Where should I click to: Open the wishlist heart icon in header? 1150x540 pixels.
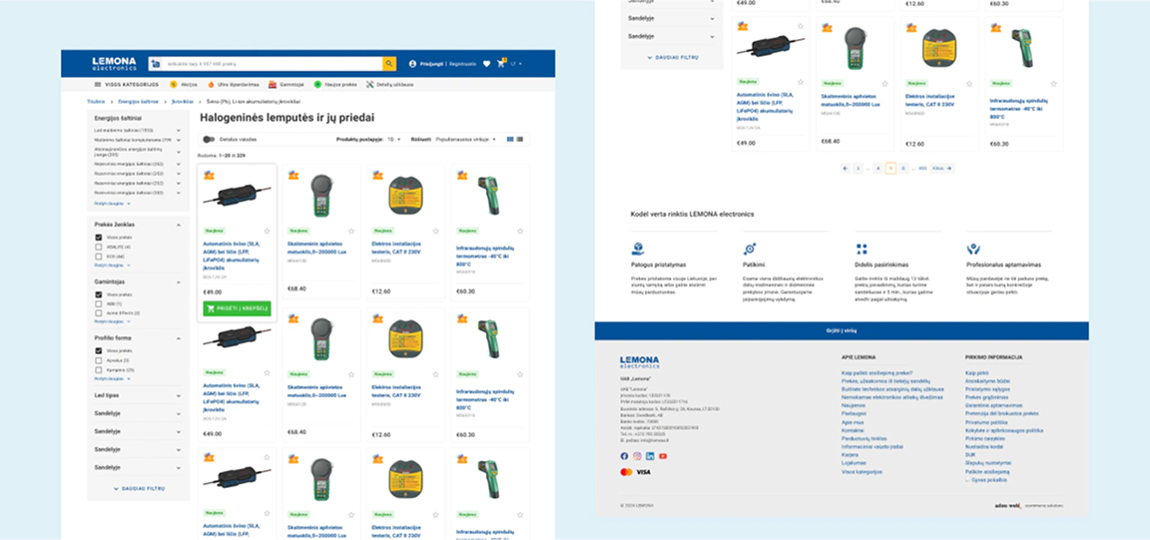pyautogui.click(x=486, y=64)
